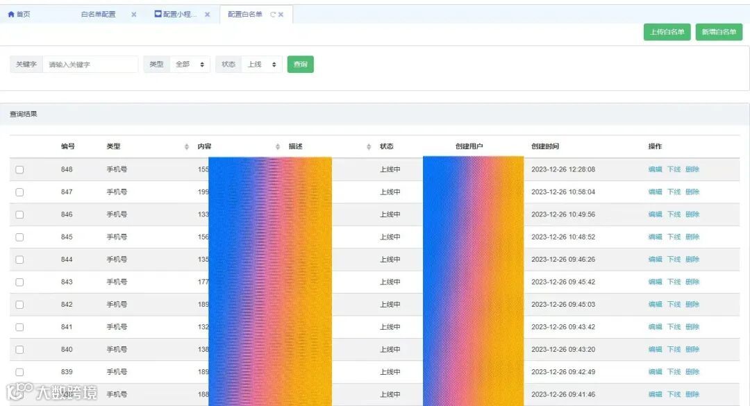Delete row 846 via 删除 link
Screen dimensions: 750x406
pyautogui.click(x=692, y=214)
